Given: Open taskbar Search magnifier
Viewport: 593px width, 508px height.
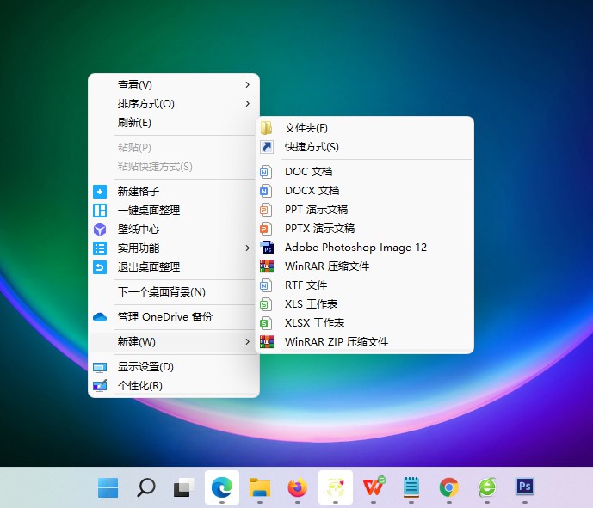Looking at the screenshot, I should 146,487.
